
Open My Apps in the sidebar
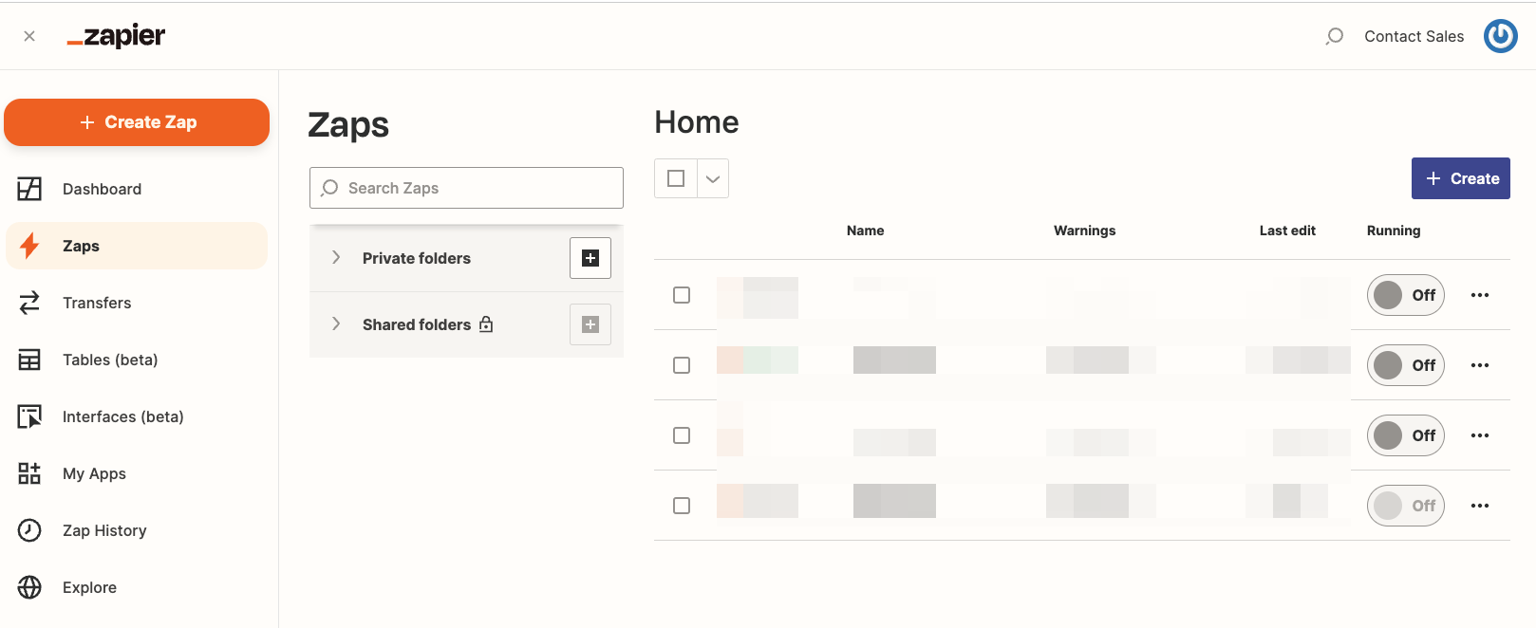click(x=137, y=473)
